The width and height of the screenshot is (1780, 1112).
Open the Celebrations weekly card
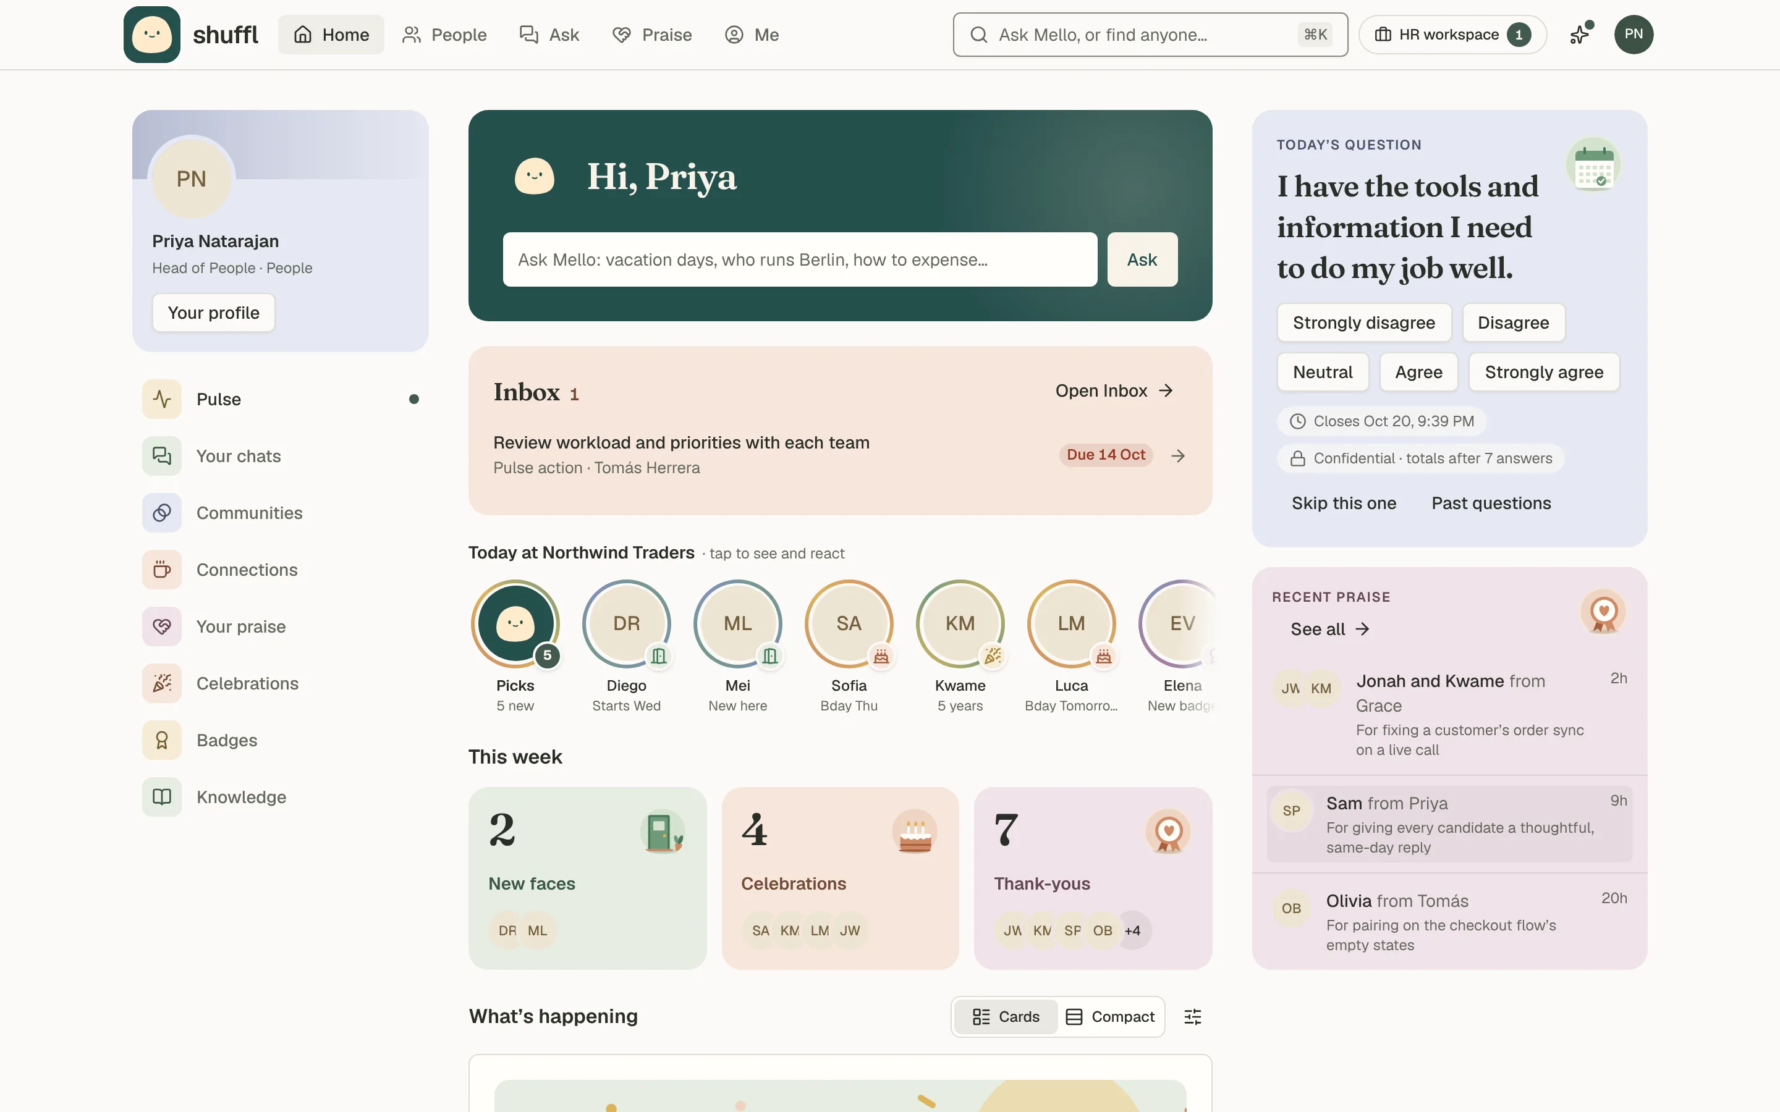(x=840, y=878)
